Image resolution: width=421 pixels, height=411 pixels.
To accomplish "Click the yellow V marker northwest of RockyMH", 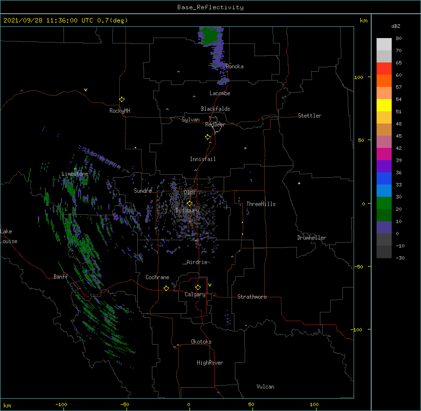I will click(x=85, y=90).
